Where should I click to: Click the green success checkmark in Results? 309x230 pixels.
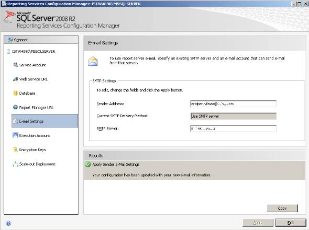(88, 164)
